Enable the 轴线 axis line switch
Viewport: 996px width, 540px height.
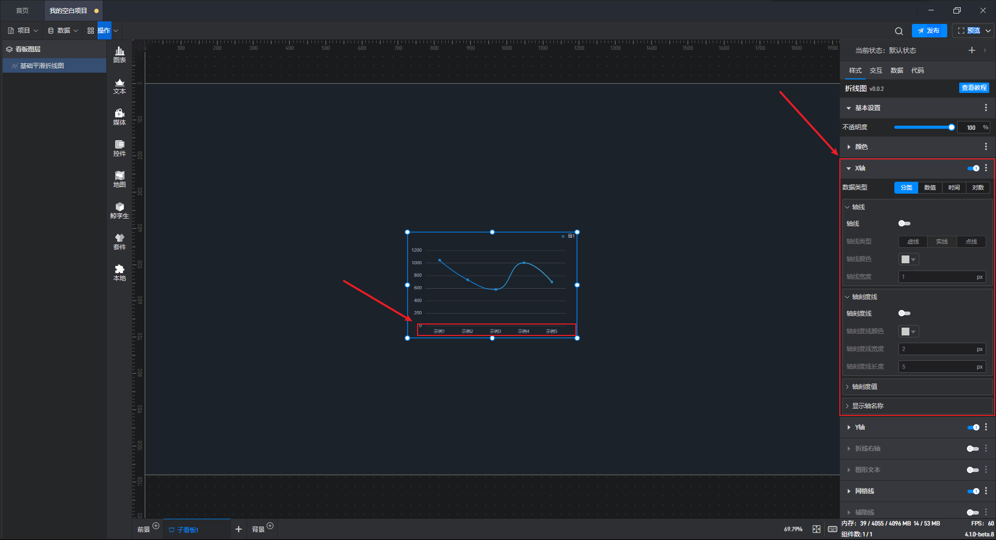(904, 223)
